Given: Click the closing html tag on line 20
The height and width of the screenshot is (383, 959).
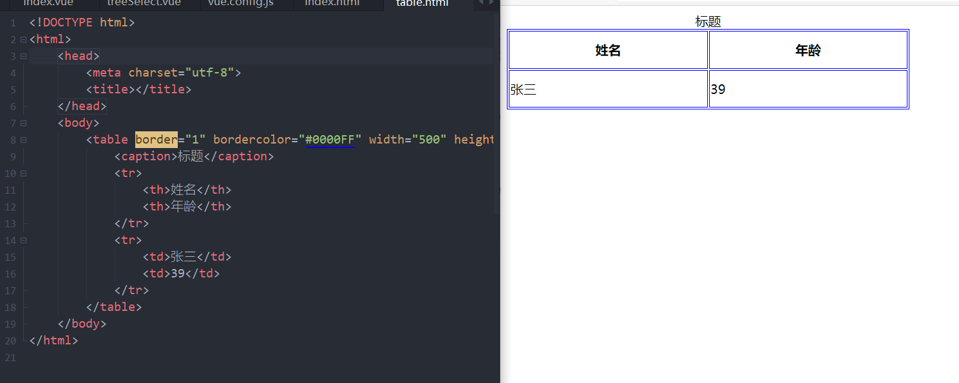Looking at the screenshot, I should tap(53, 341).
